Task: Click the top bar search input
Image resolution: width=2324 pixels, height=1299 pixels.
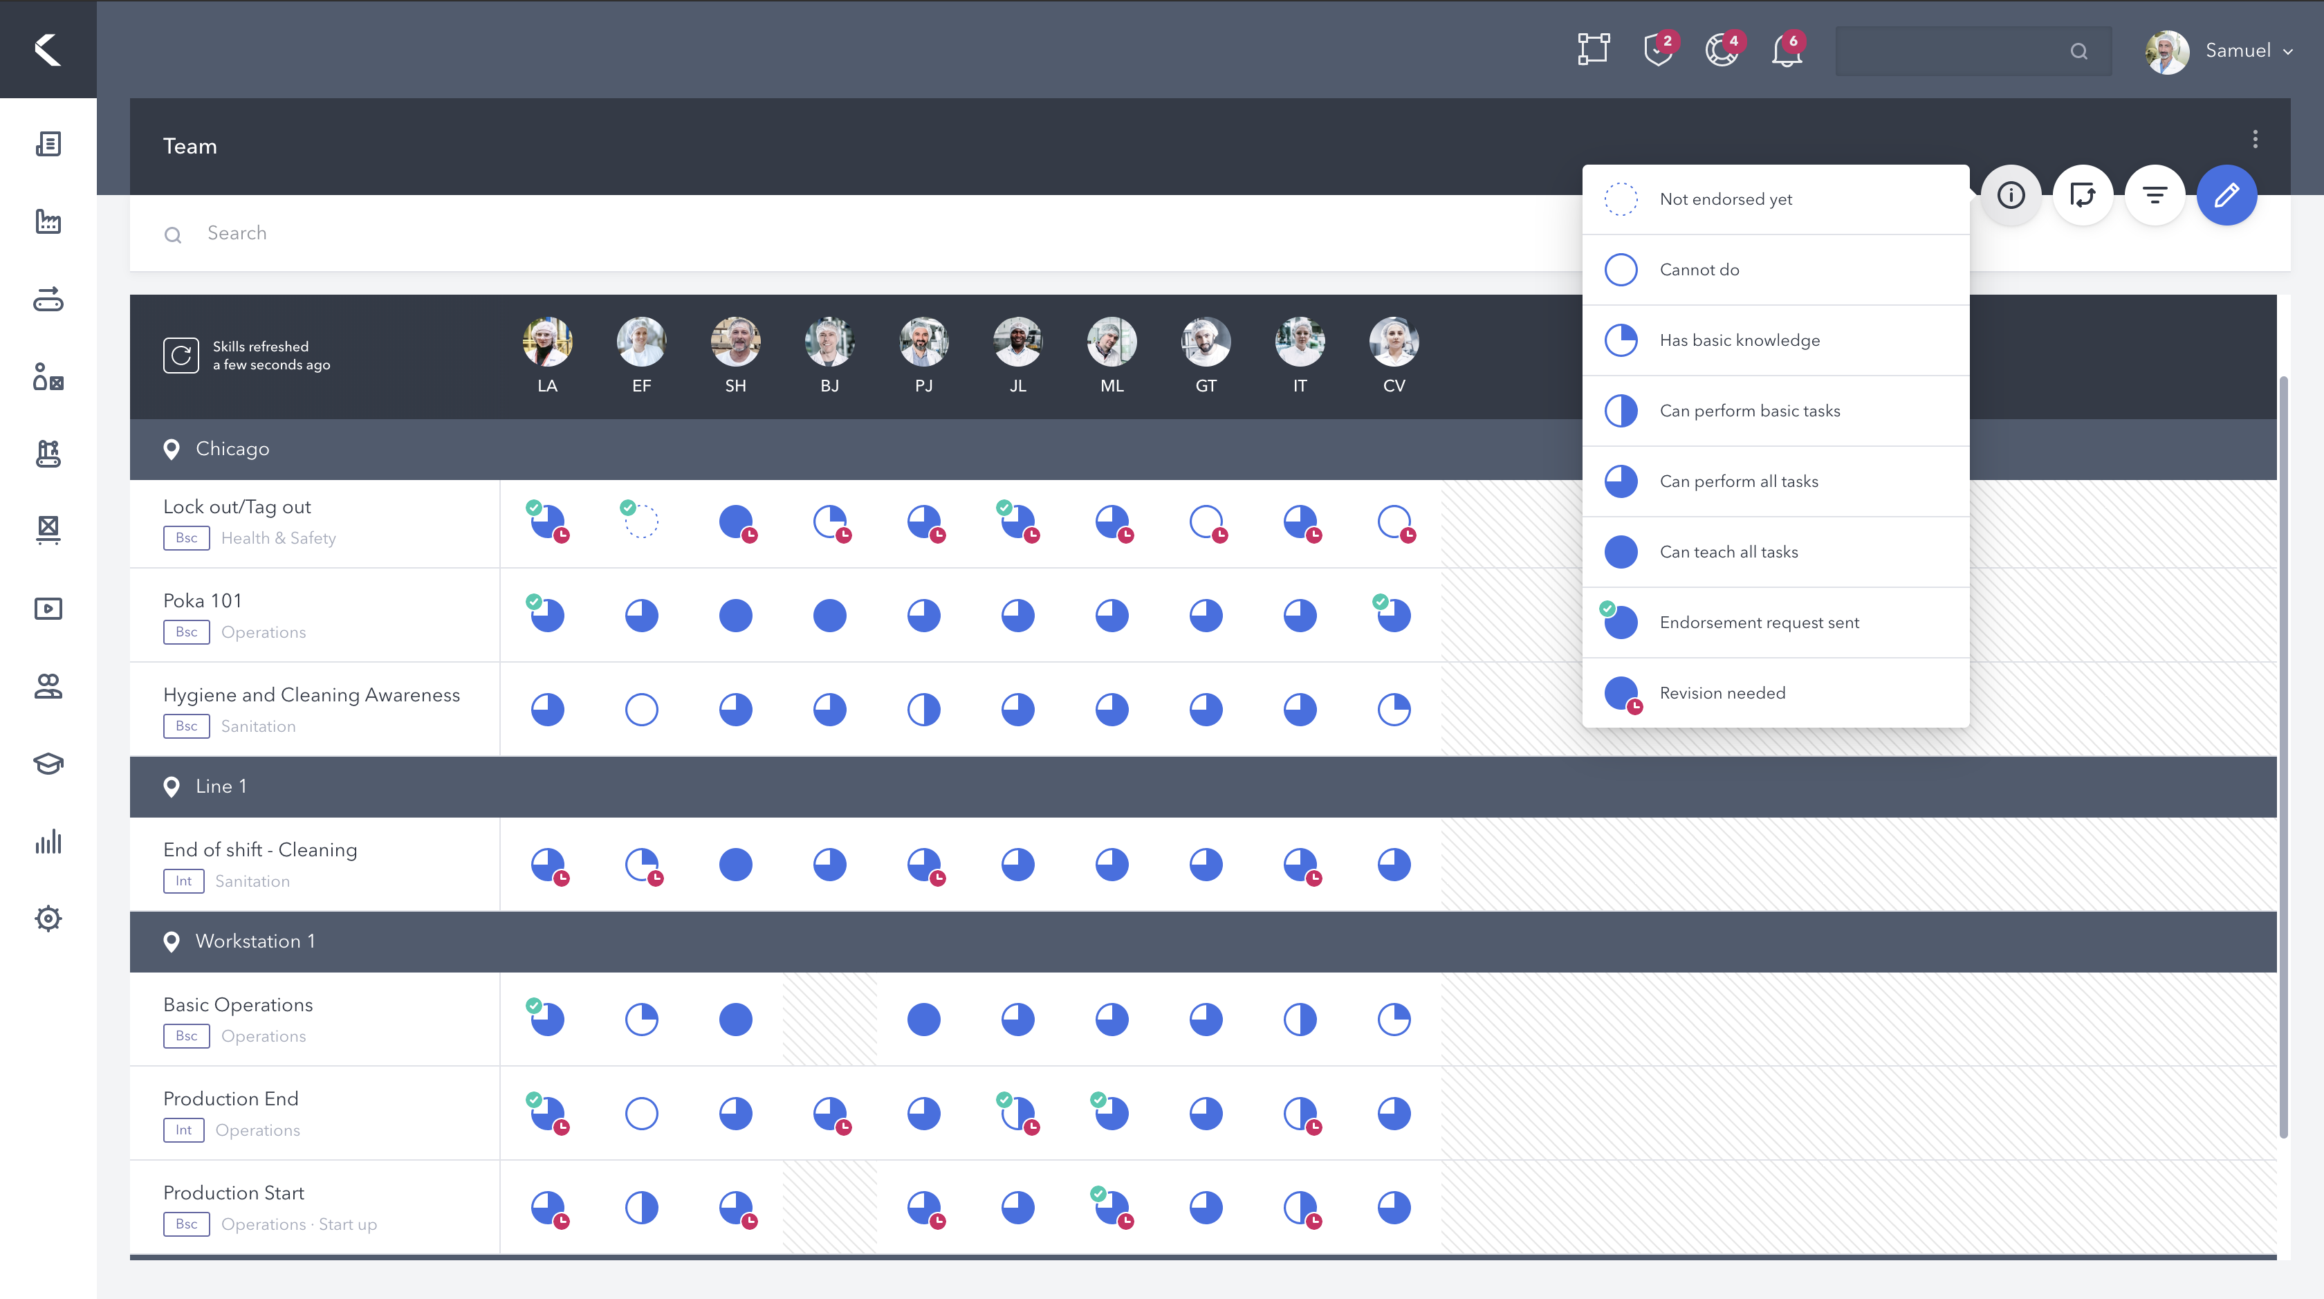Action: point(1973,51)
